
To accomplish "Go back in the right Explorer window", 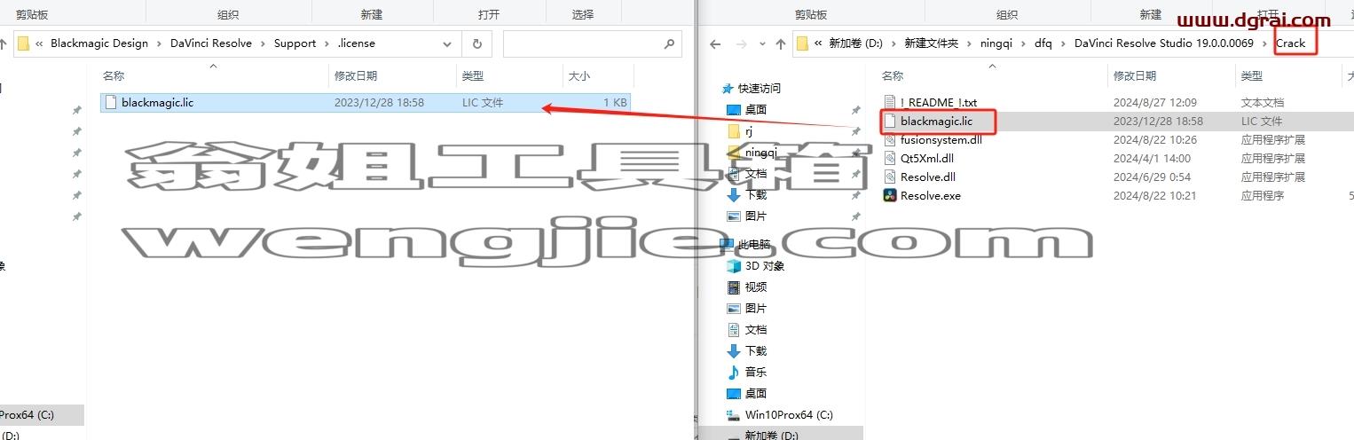I will [716, 43].
